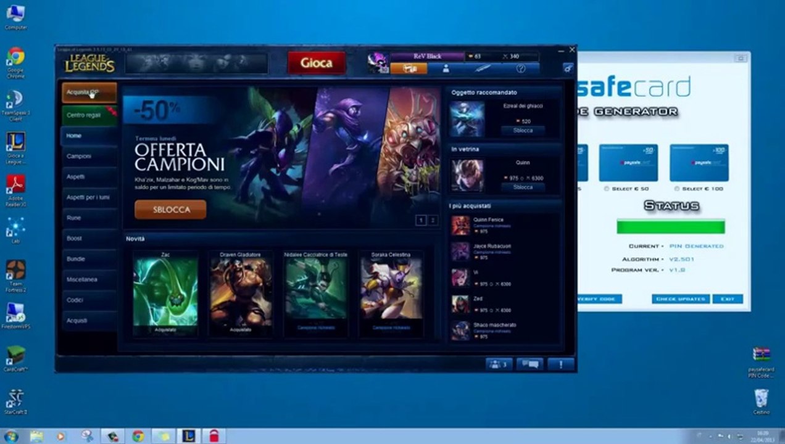
Task: Open the help question mark icon
Action: [520, 68]
